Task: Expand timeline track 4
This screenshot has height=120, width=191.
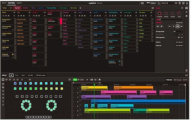Action: (x=74, y=102)
